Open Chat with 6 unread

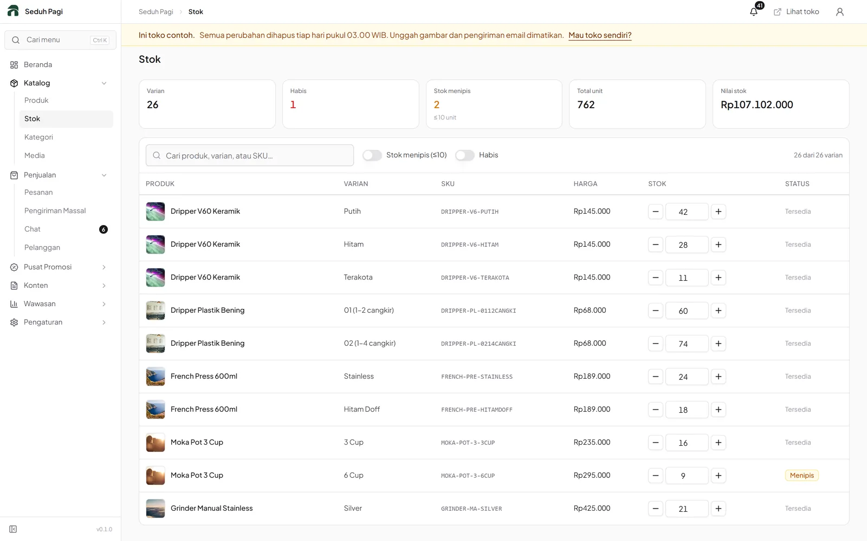[x=66, y=229]
